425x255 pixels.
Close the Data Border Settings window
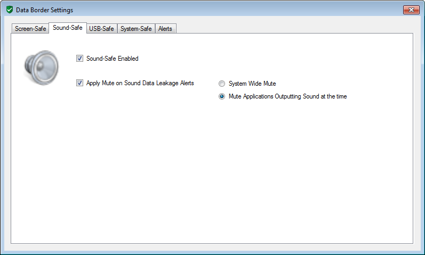click(411, 10)
